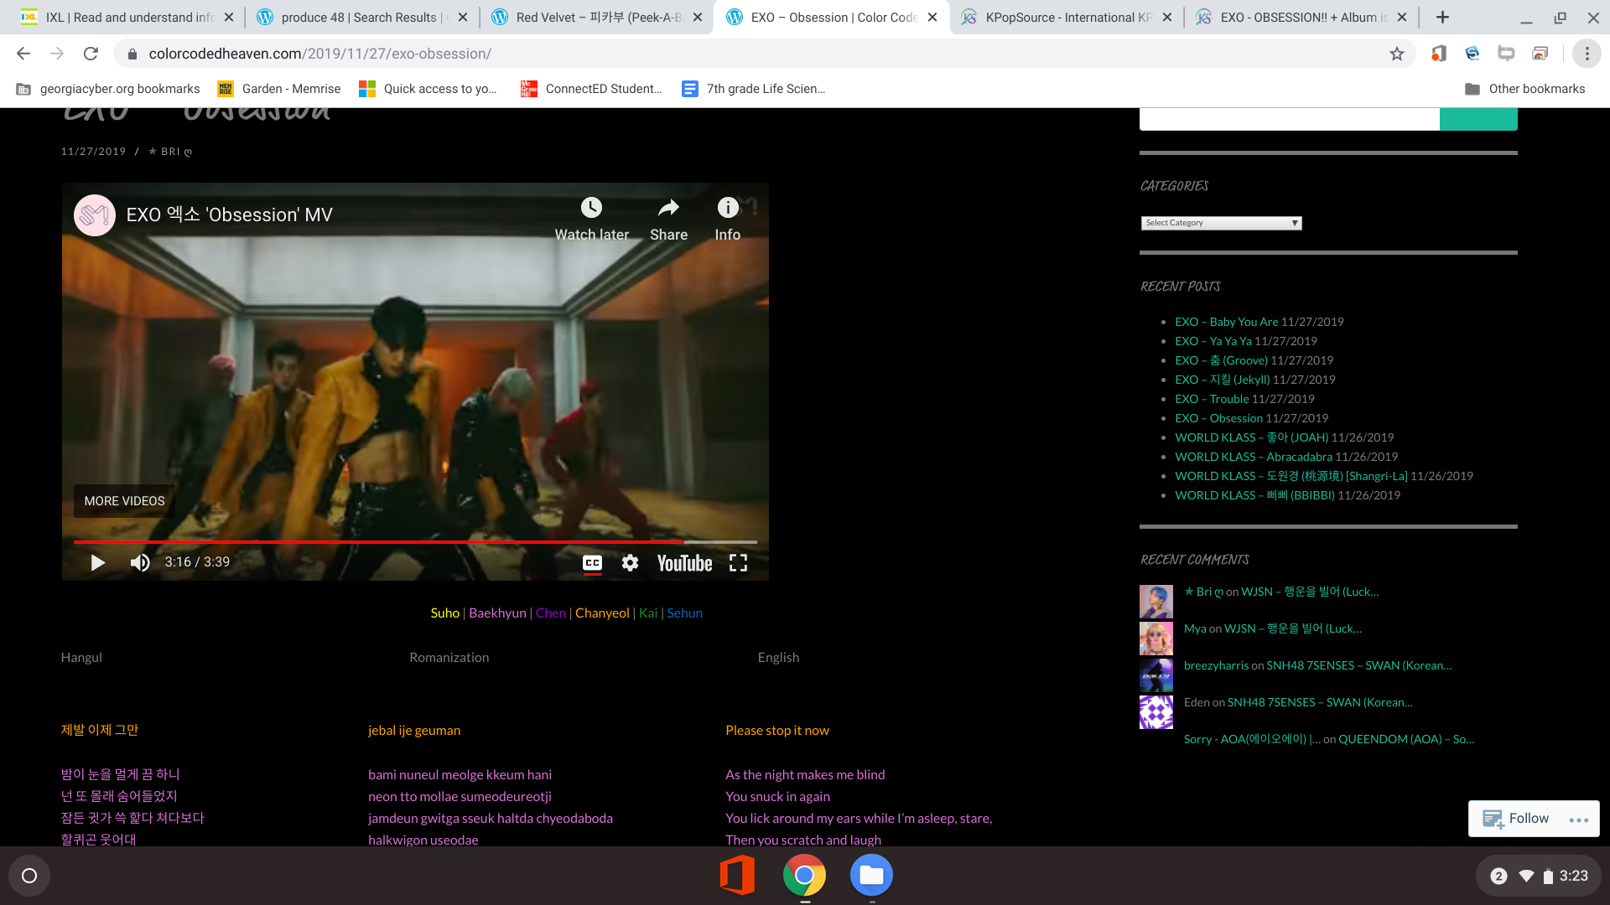Viewport: 1610px width, 905px height.
Task: Open recent post EXO – Ya Ya Ya
Action: [1213, 341]
